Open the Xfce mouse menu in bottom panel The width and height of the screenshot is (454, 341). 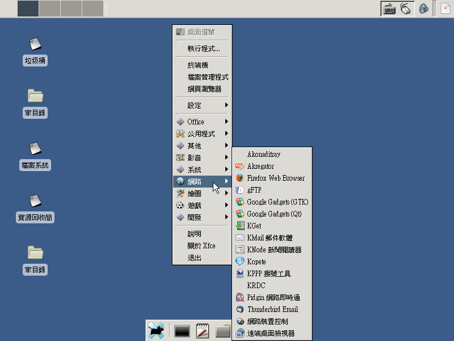[x=156, y=331]
